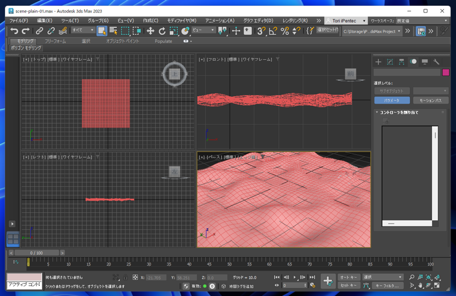Click the Zoom magnifier viewport control
Viewport: 456px width, 296px height.
[412, 277]
